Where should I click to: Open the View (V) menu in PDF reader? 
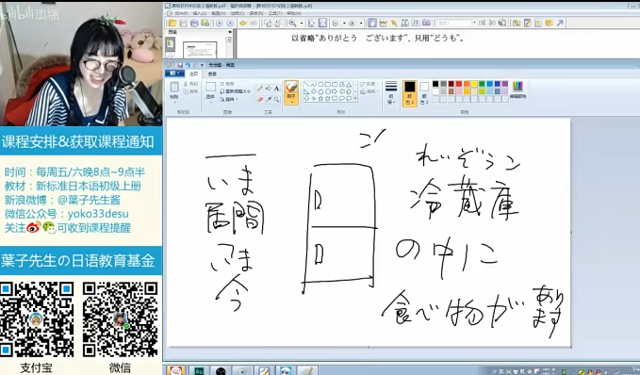pos(219,13)
